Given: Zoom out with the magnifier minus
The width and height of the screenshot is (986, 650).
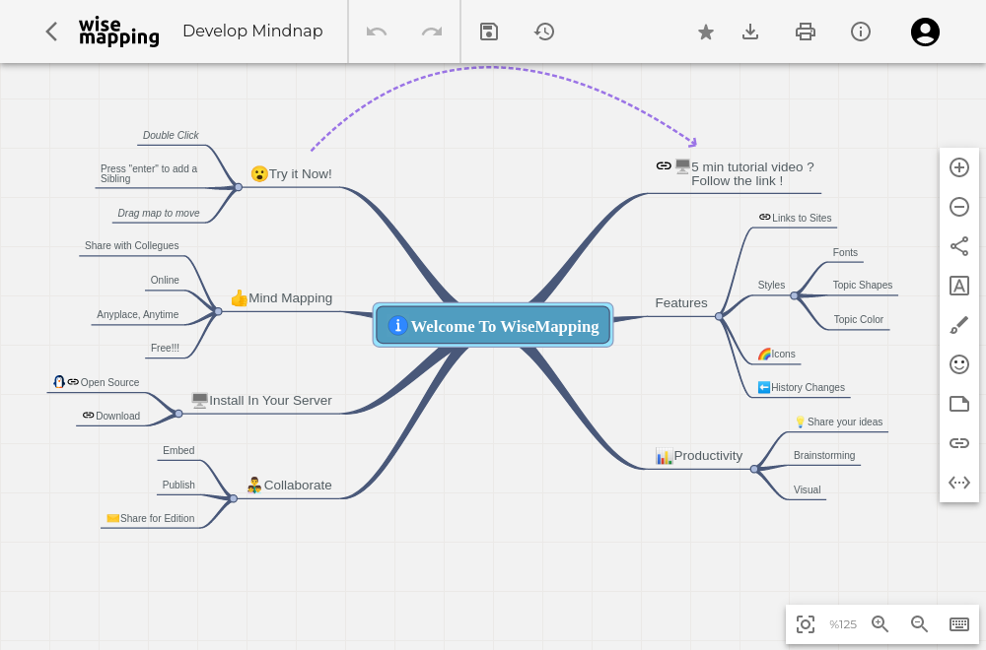Looking at the screenshot, I should point(919,624).
